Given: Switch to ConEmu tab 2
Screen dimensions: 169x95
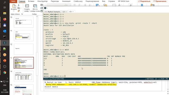Looking at the screenshot, I should pos(65,12).
